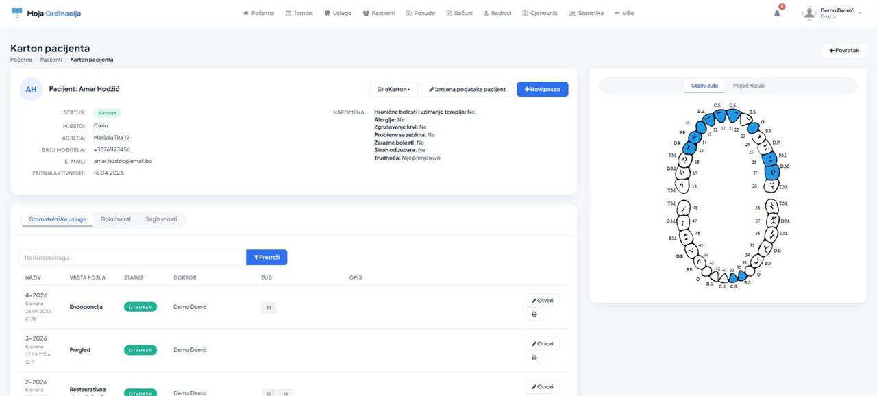Switch to the Dokumenti tab
Viewport: 877px width, 396px height.
click(116, 219)
